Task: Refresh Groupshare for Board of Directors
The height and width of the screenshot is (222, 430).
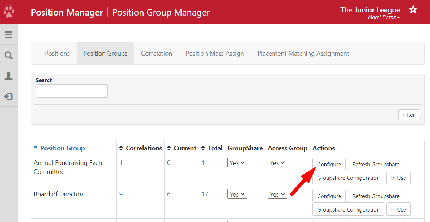Action: point(376,196)
